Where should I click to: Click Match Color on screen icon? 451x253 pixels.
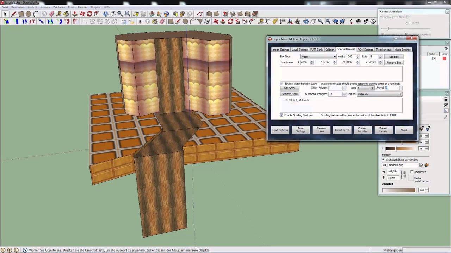click(428, 128)
